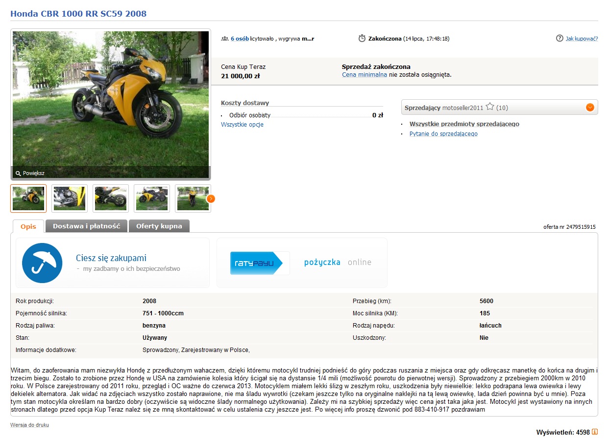Click the bidders people icon
This screenshot has width=608, height=440.
click(225, 38)
